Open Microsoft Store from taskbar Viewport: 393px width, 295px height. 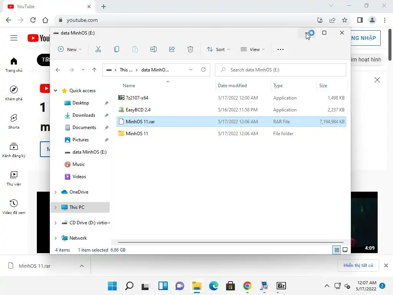tap(230, 286)
